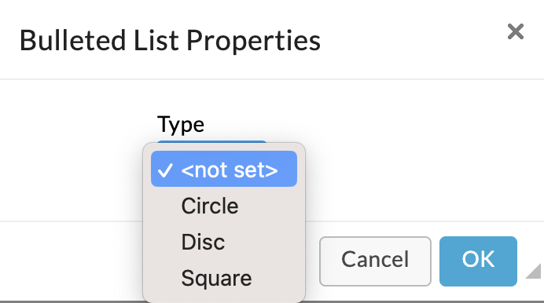Apply Square as the list marker

pos(224,278)
